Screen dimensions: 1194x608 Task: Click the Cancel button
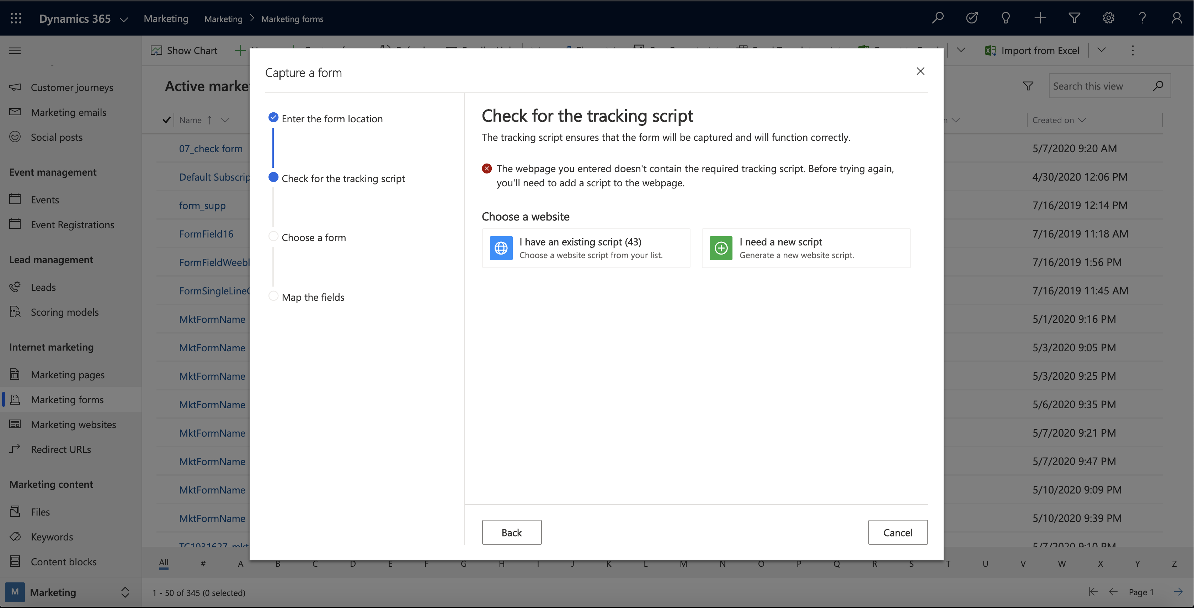click(x=898, y=532)
